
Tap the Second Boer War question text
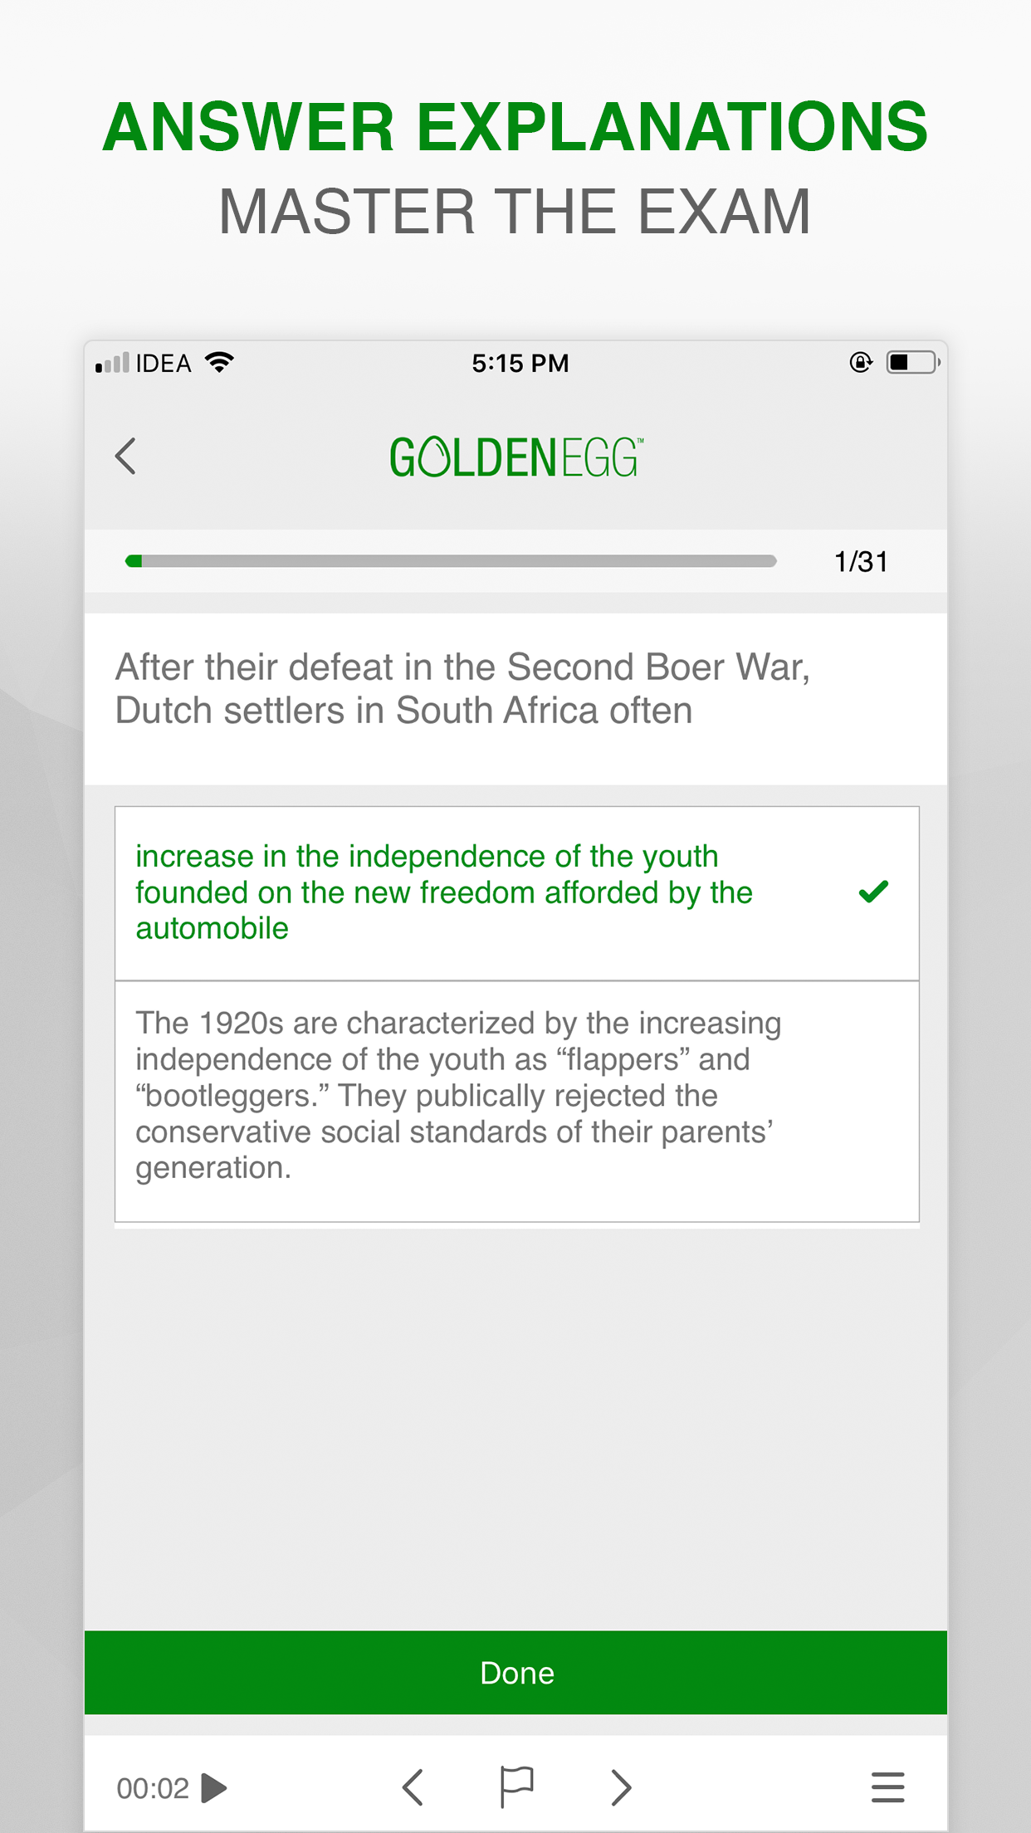click(462, 689)
